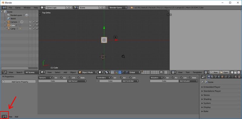Open the Add Controller dropdown
This screenshot has width=242, height=119.
coord(130,81)
